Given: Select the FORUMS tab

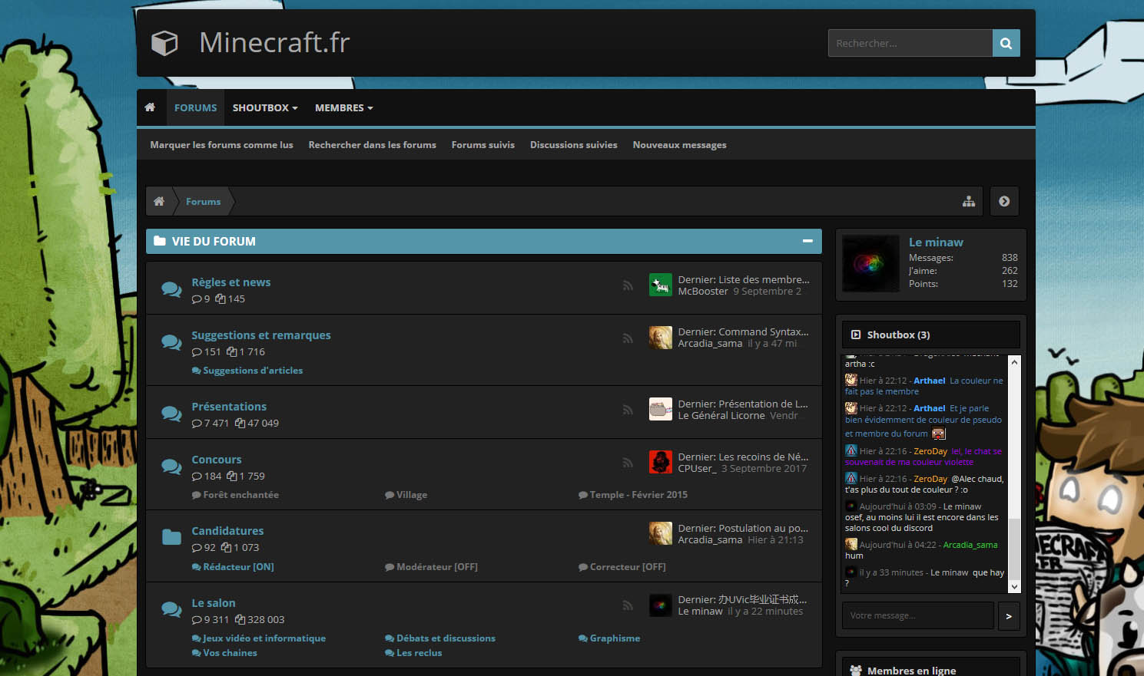Looking at the screenshot, I should tap(195, 107).
